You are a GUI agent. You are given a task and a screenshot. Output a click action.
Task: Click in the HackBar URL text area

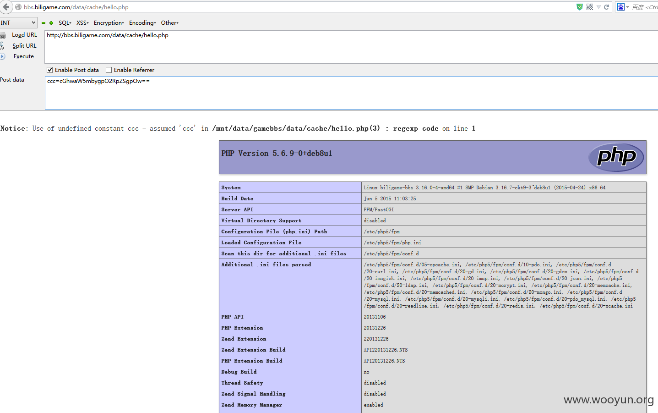coord(351,47)
